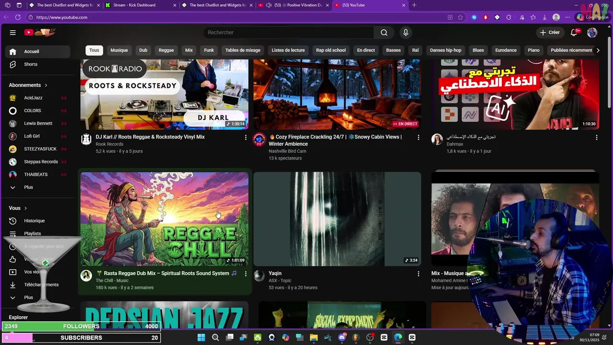The width and height of the screenshot is (613, 345).
Task: Open Shorts in the sidebar
Action: tap(38, 64)
